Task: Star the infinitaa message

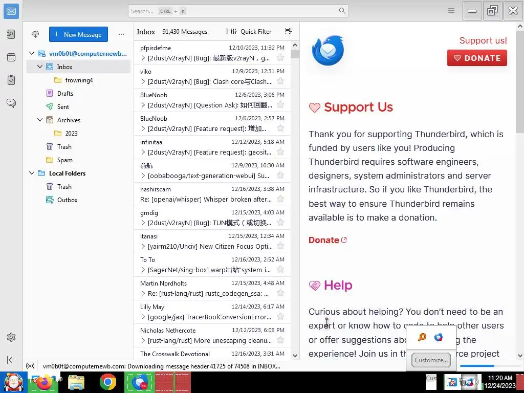Action: [281, 152]
